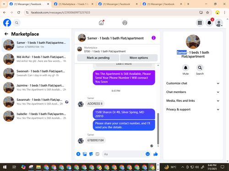Open the 36°C weather widget
This screenshot has height=171, width=229.
click(170, 167)
